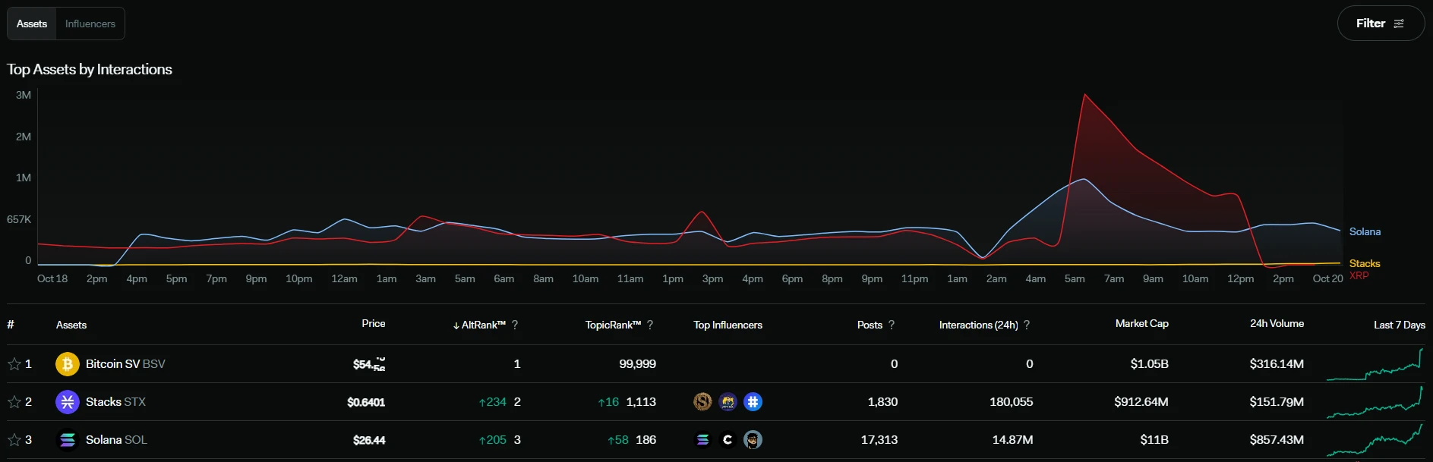
Task: Show the TopicRank help tooltip icon
Action: click(x=650, y=325)
